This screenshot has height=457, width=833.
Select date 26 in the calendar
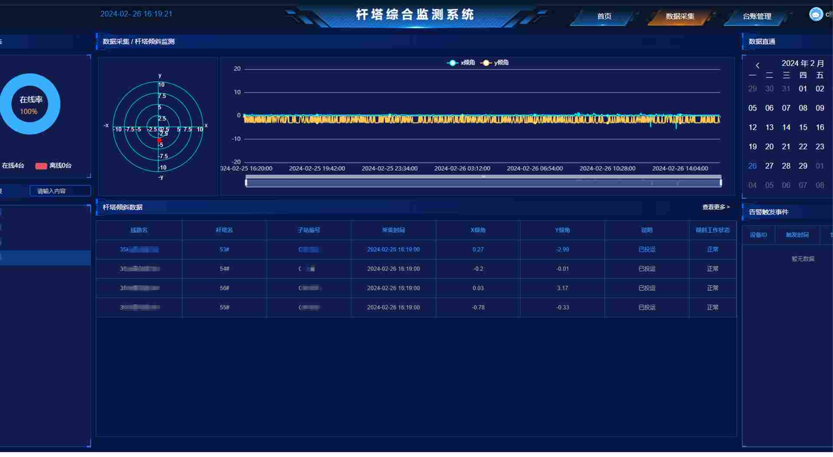pyautogui.click(x=752, y=166)
